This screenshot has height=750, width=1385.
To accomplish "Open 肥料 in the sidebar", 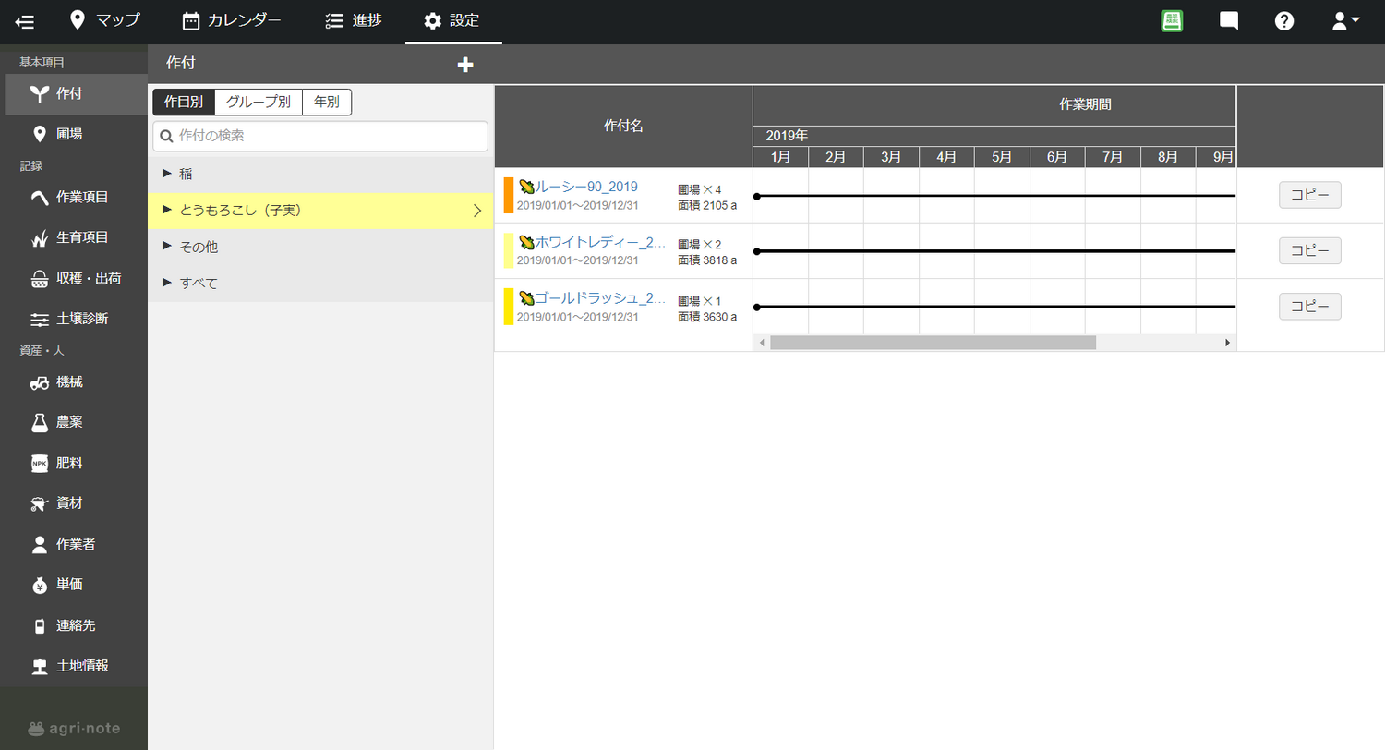I will click(74, 463).
